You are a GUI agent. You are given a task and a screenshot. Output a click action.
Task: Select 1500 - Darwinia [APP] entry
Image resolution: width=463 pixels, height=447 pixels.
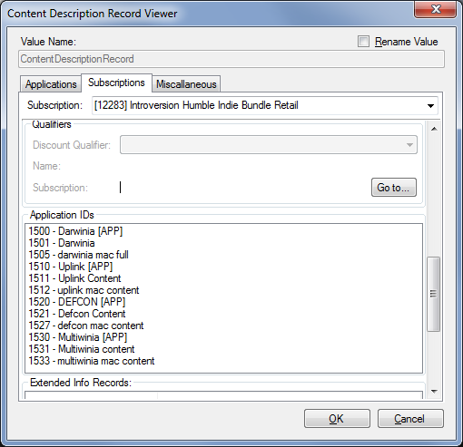tap(75, 231)
